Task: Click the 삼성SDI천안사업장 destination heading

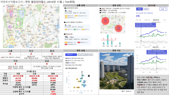Action: coord(71,8)
